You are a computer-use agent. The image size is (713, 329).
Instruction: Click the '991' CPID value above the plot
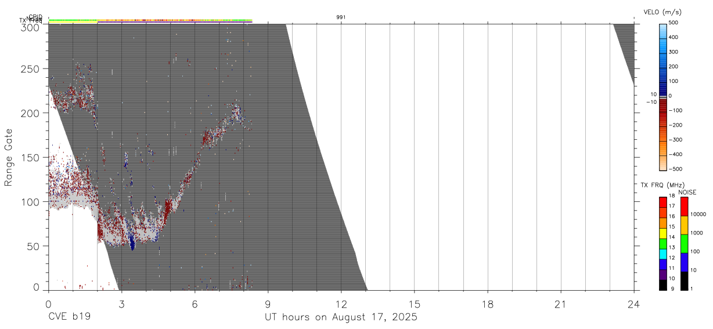341,17
